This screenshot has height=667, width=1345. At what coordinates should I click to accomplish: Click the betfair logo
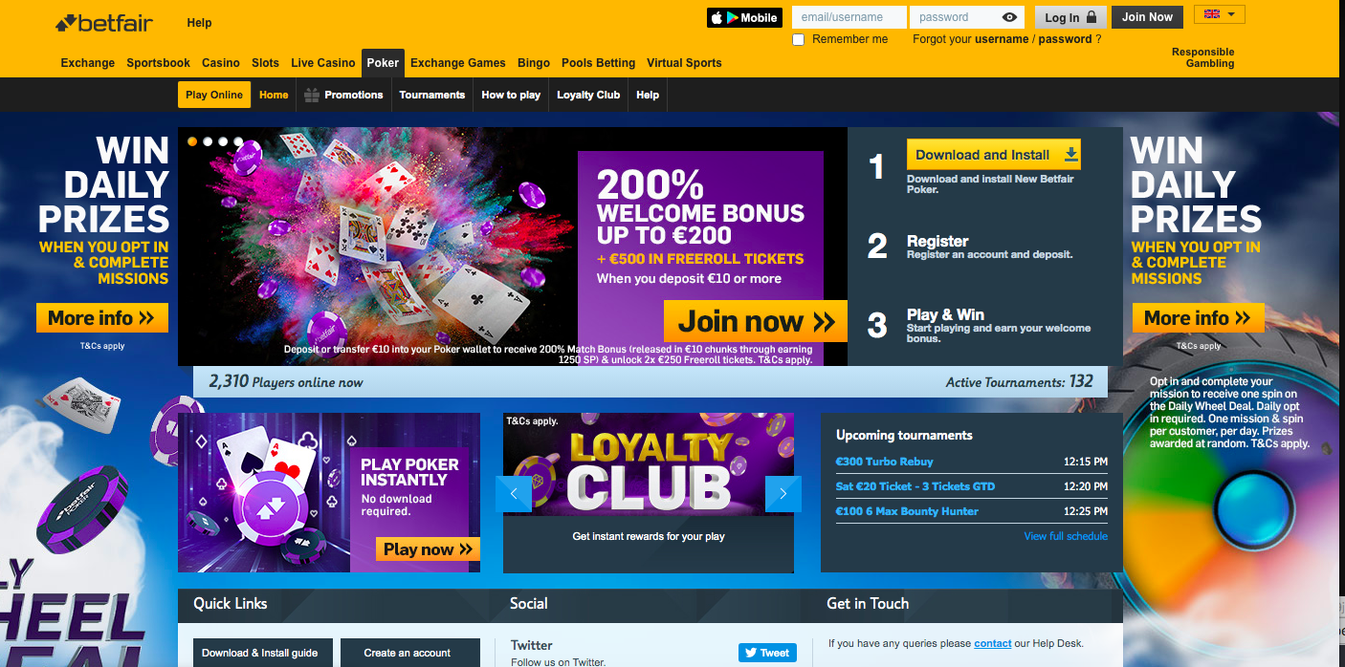pos(104,22)
